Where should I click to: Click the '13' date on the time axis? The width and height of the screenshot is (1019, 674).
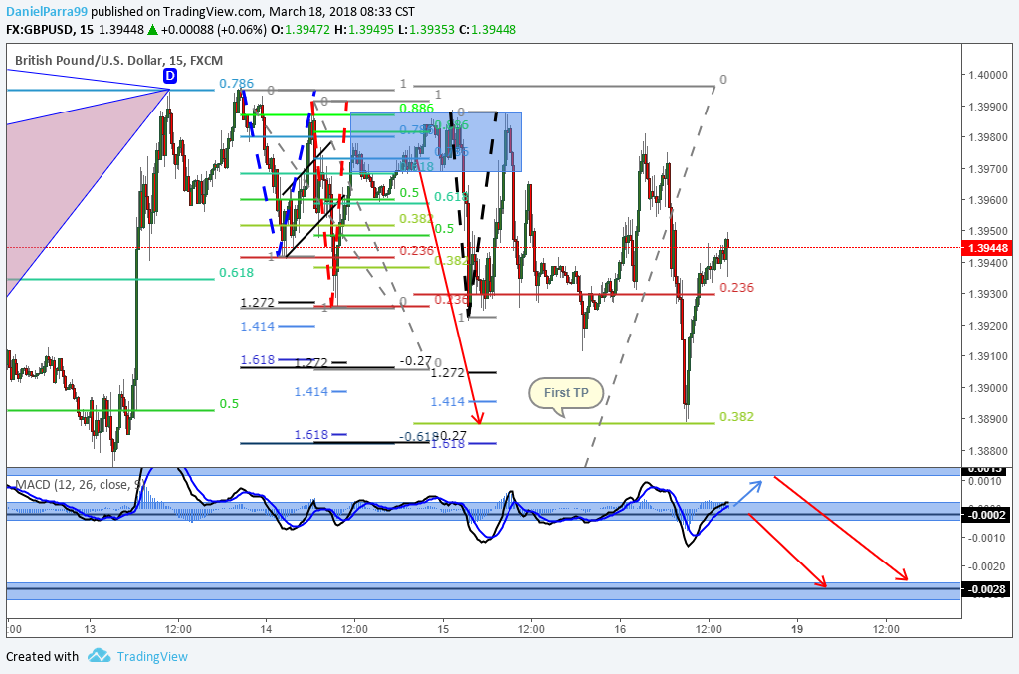(90, 629)
